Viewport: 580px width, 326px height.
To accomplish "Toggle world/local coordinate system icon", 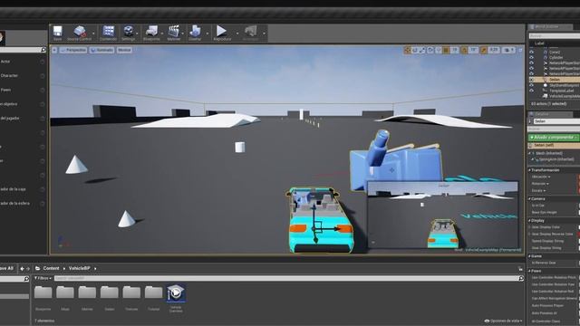I will (430, 50).
